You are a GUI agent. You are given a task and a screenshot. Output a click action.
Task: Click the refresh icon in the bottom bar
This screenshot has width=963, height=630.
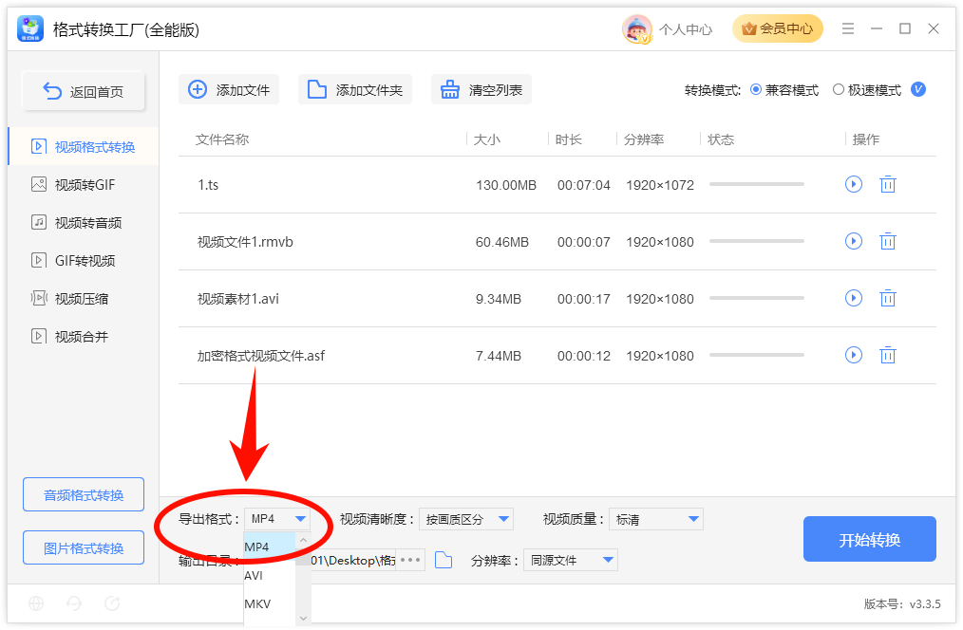coord(112,603)
